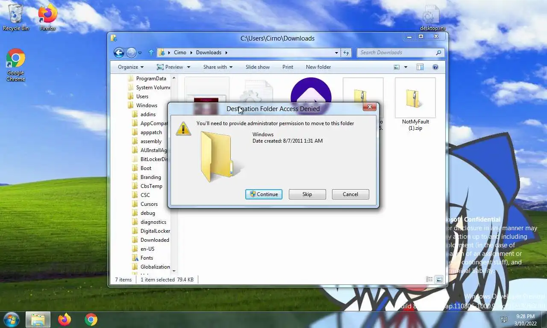Select the debug folder in the tree

(x=143, y=213)
